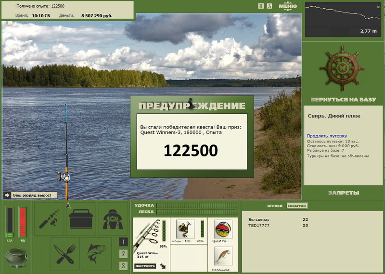Click the quest winner prize message text
Screen dimensions: 385x274
(191, 130)
